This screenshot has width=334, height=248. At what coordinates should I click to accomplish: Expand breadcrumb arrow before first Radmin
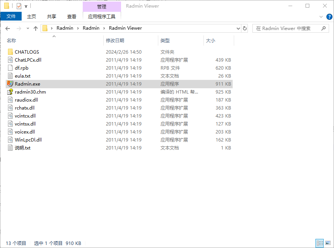pyautogui.click(x=52, y=28)
